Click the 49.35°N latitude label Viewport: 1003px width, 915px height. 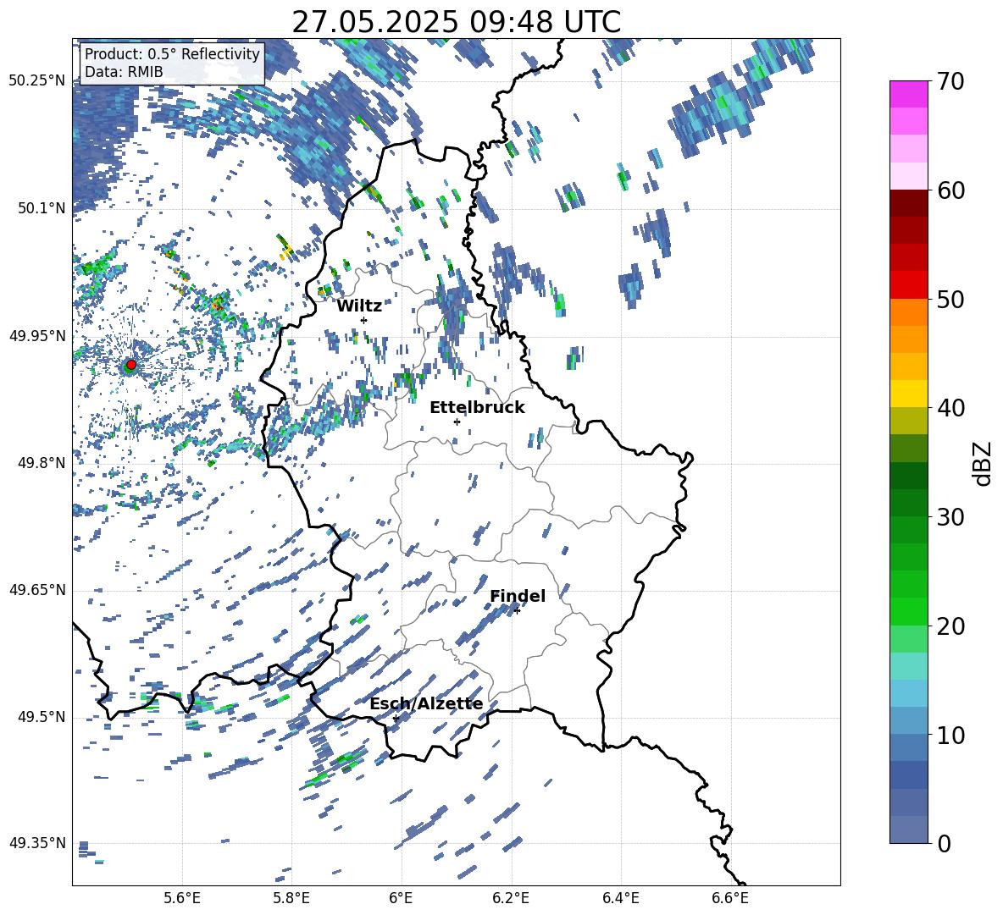coord(37,843)
